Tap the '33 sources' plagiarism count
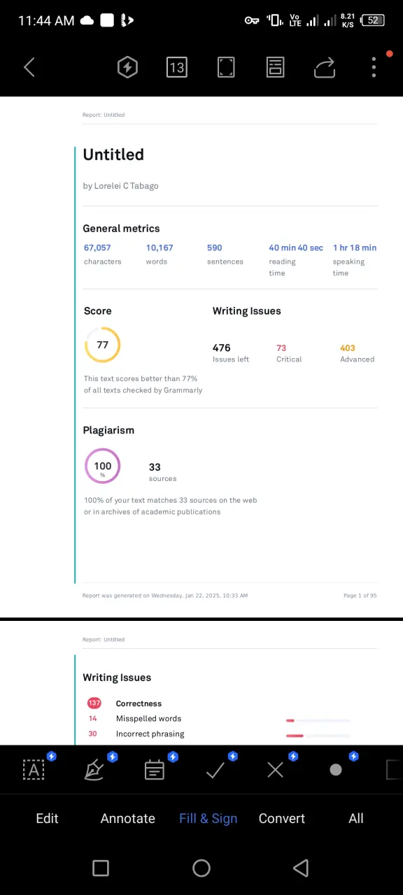This screenshot has width=403, height=895. point(162,472)
